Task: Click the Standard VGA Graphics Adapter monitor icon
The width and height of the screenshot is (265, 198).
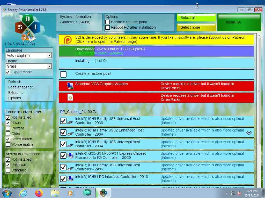Action: [70, 86]
